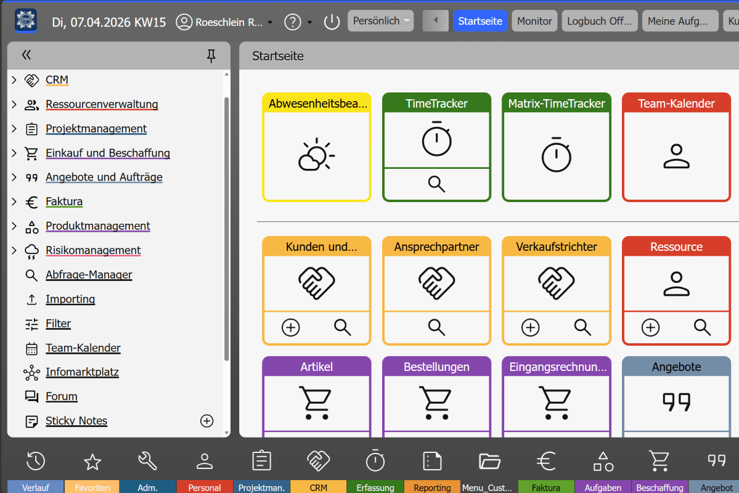Open the Abfrage-Manager link
Image resolution: width=739 pixels, height=493 pixels.
click(88, 274)
